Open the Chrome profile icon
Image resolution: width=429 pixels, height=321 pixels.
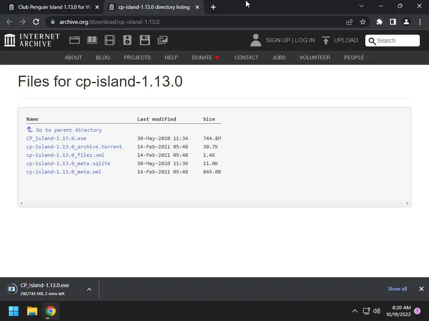[x=406, y=22]
